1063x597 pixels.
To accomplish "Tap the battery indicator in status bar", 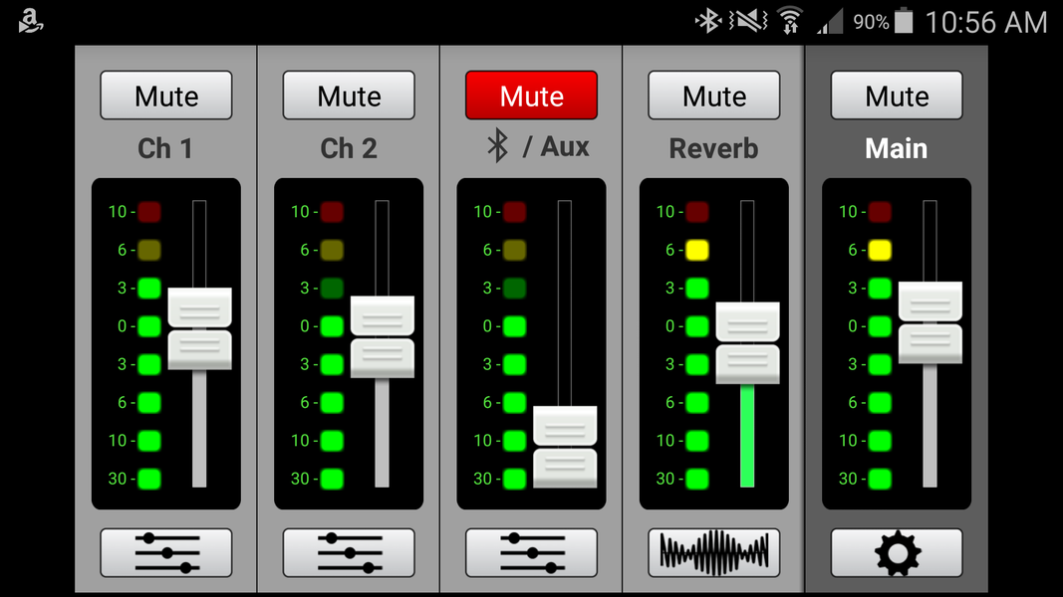I will [x=904, y=21].
